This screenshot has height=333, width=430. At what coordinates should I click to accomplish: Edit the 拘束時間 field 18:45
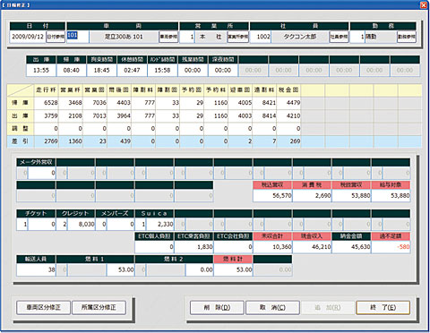(102, 71)
